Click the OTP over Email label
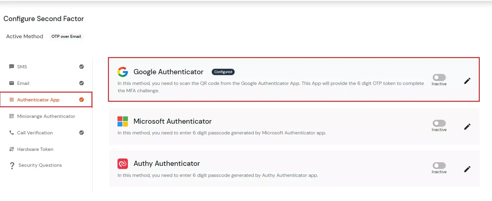 66,36
